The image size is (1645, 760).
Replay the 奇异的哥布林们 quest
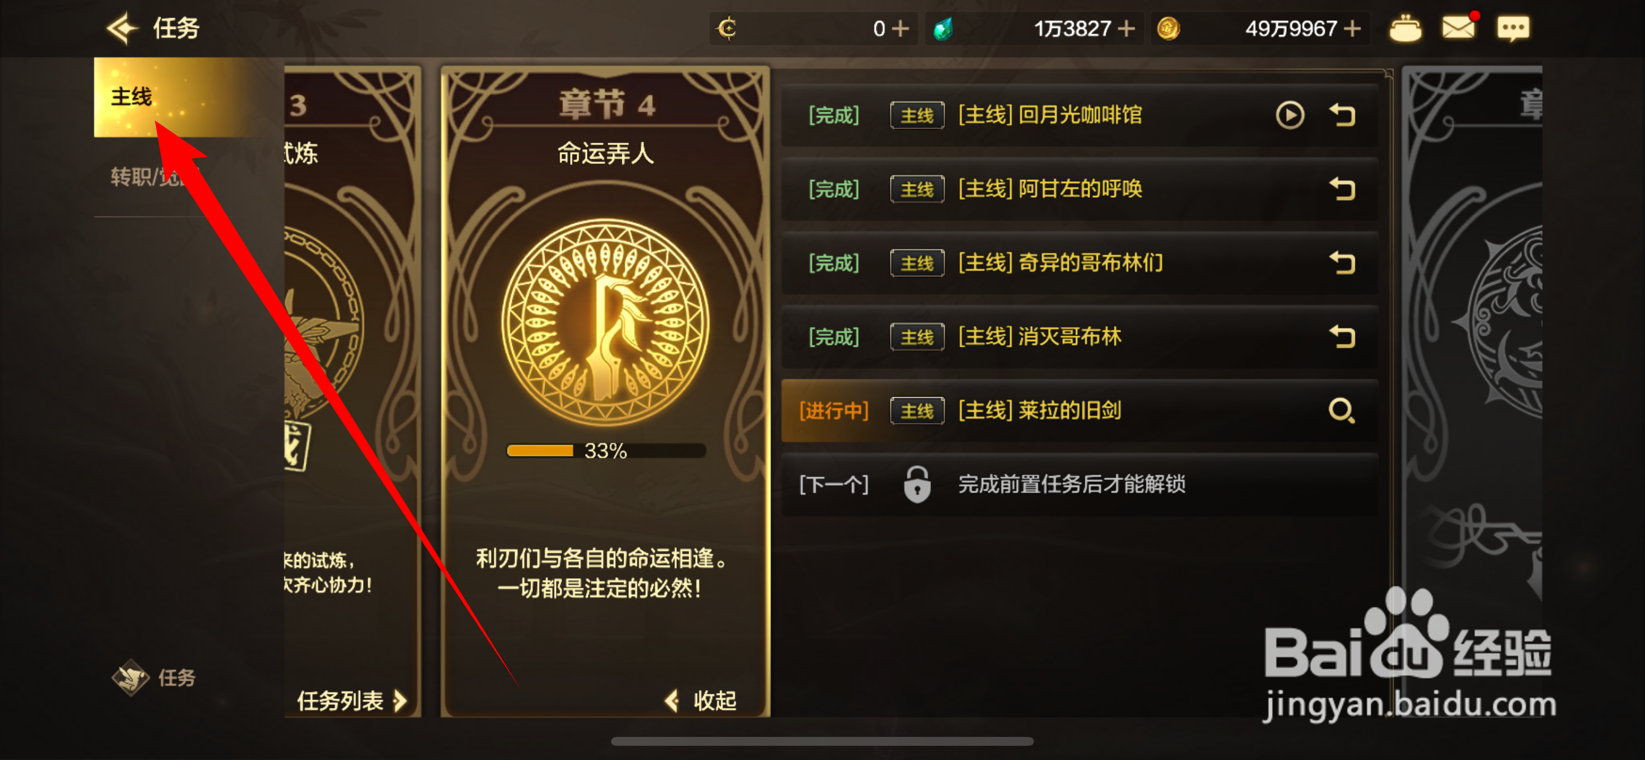point(1342,263)
